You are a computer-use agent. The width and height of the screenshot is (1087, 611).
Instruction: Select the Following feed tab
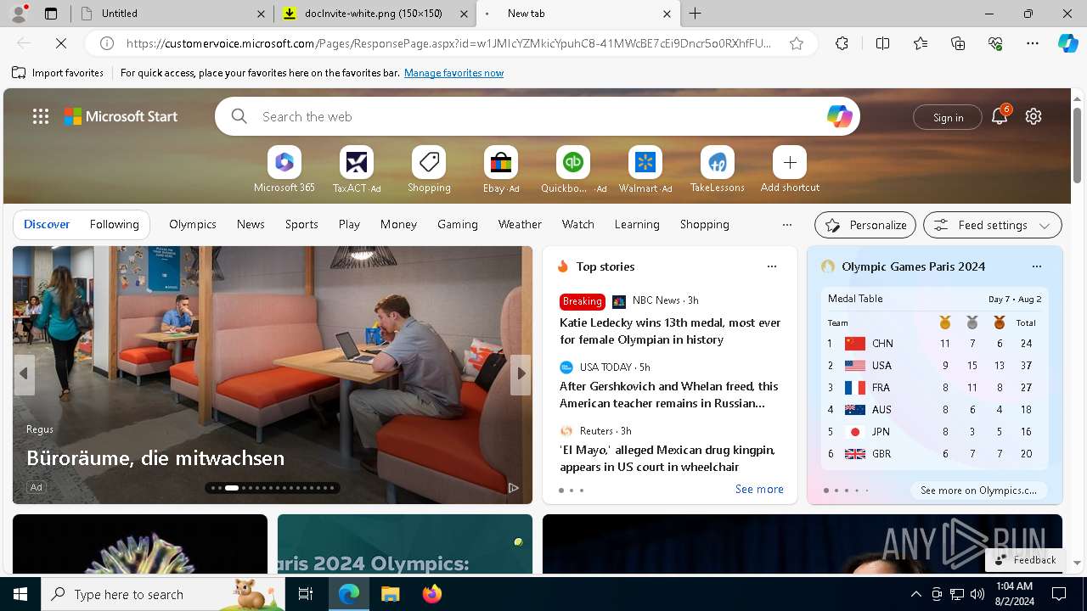tap(115, 225)
